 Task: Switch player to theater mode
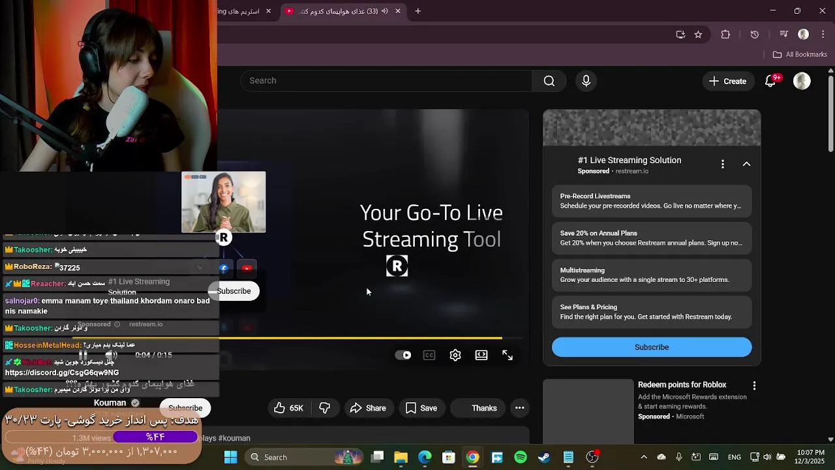coord(481,355)
